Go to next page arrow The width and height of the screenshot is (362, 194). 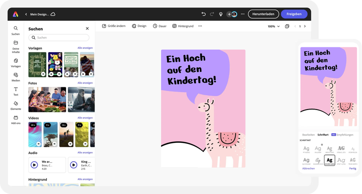pyautogui.click(x=305, y=27)
